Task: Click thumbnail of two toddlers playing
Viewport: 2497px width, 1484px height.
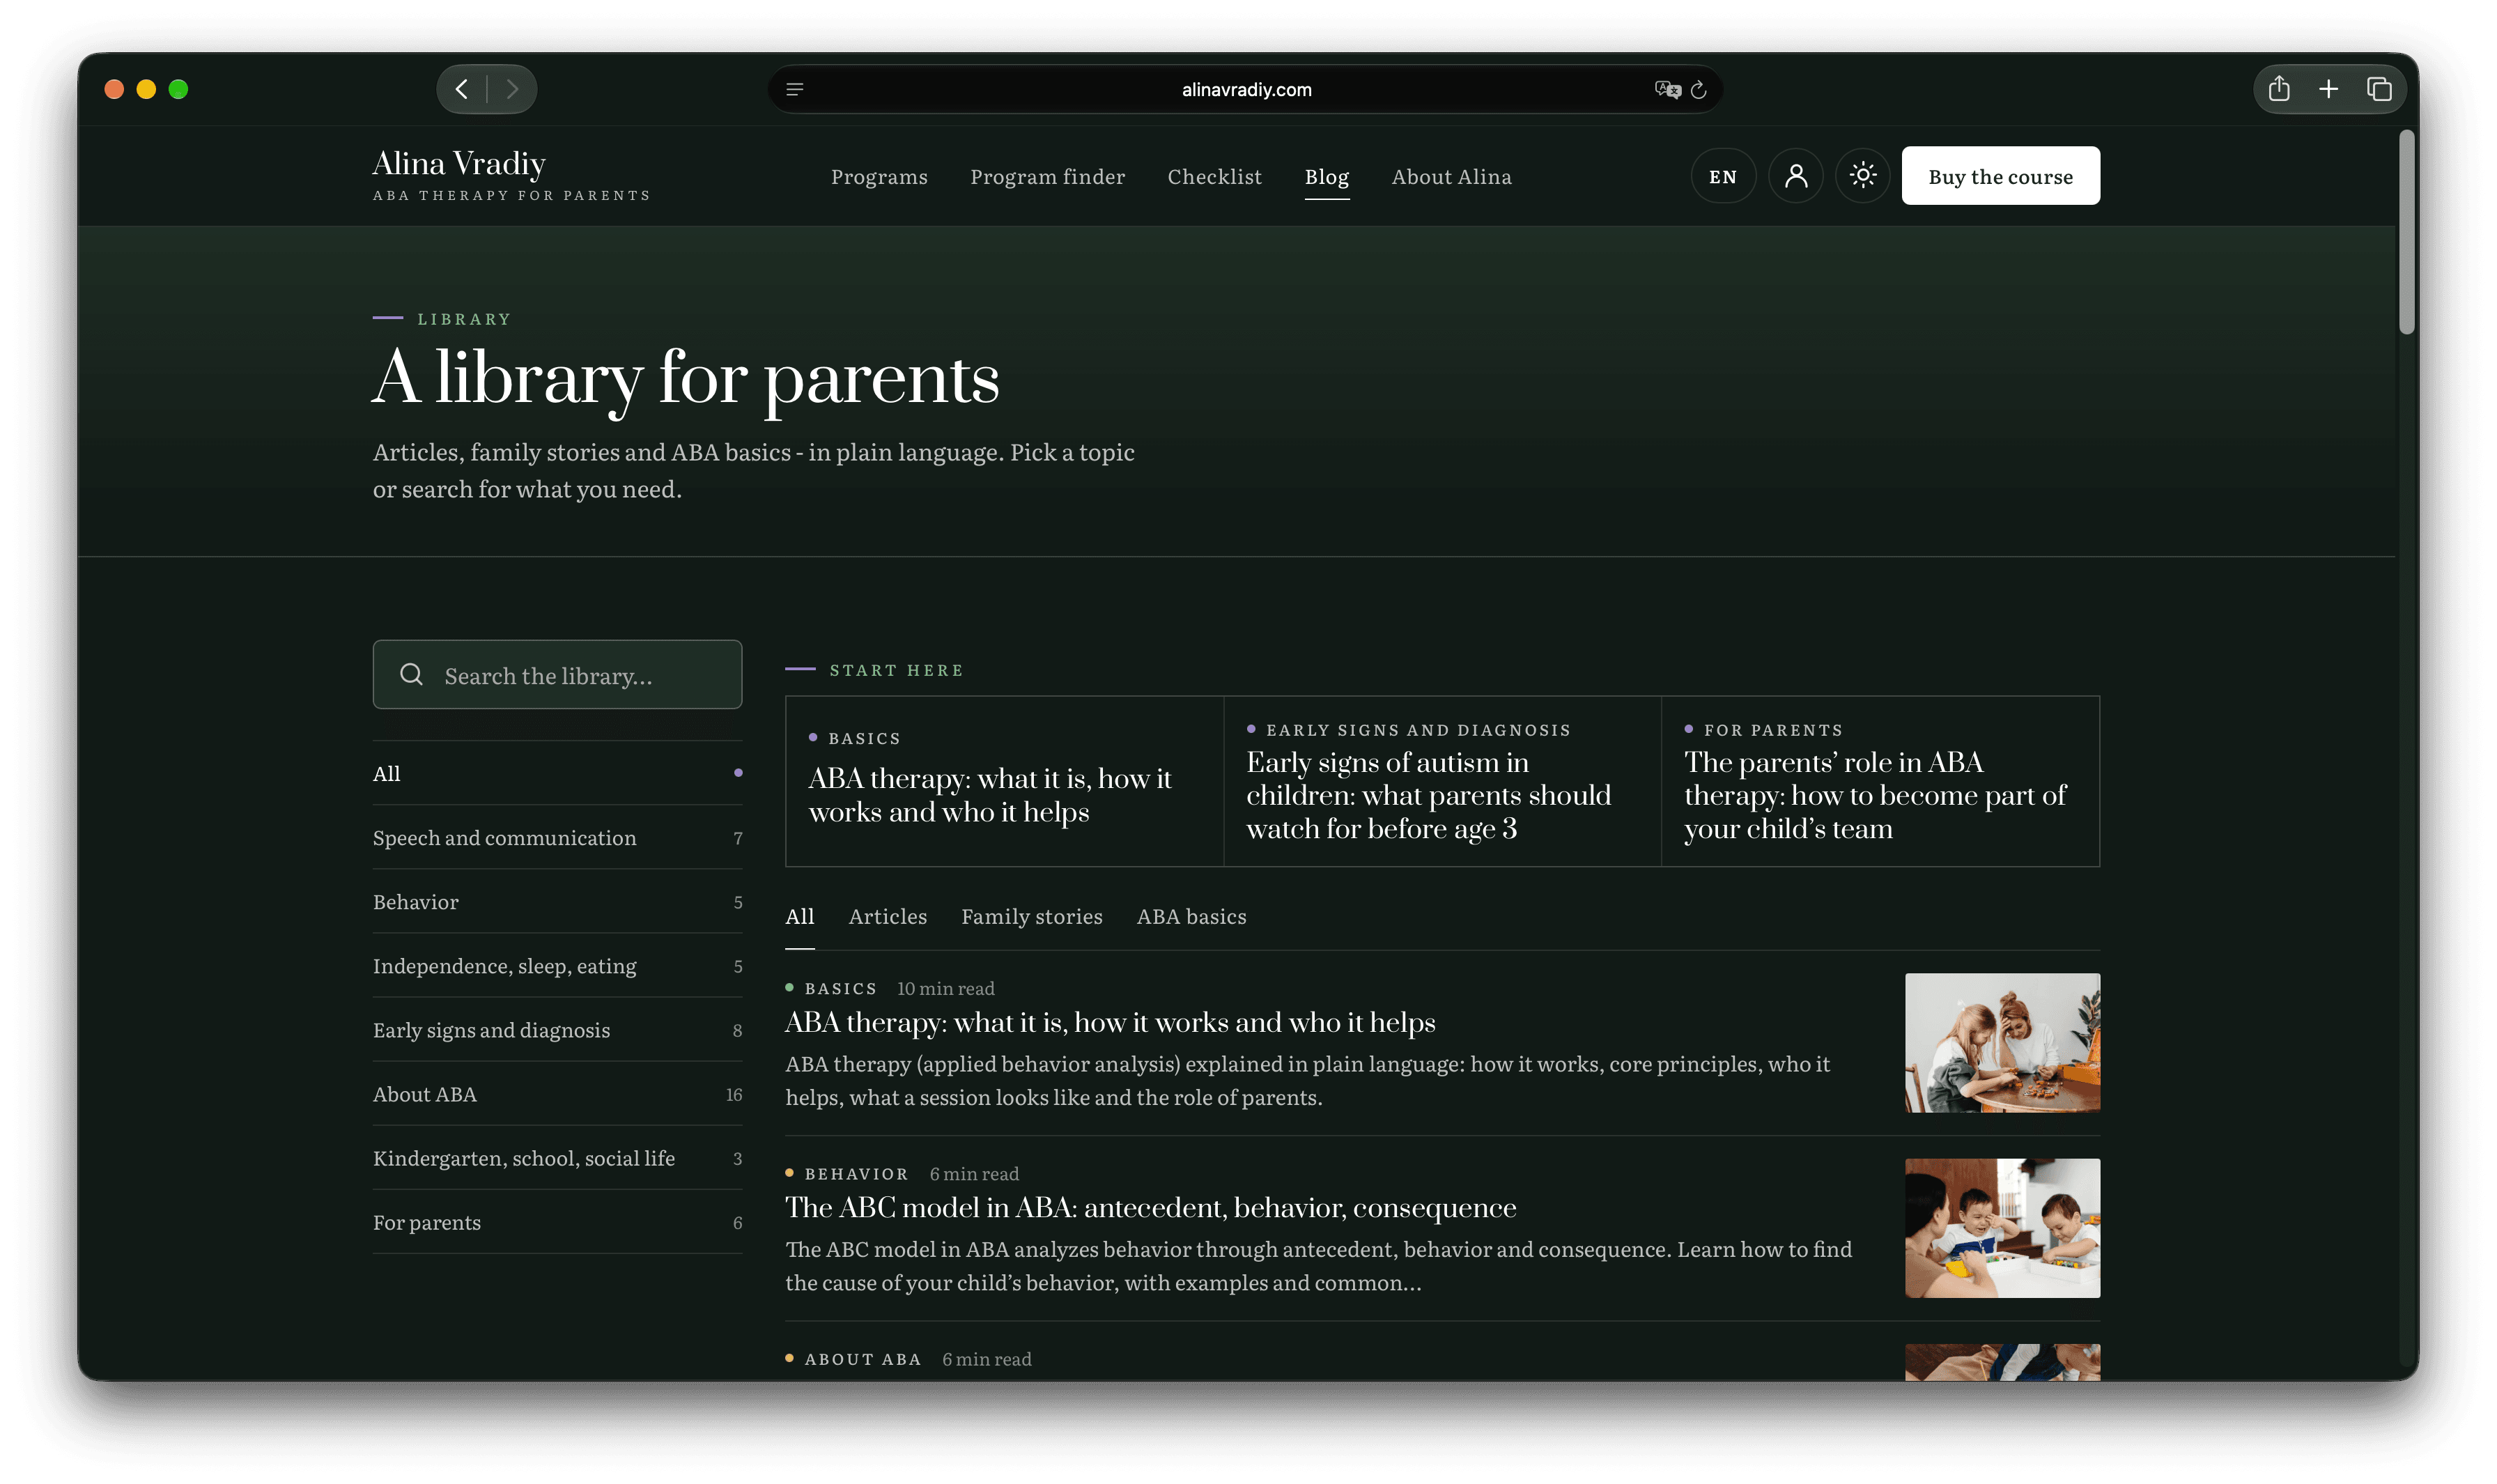Action: tap(2002, 1227)
